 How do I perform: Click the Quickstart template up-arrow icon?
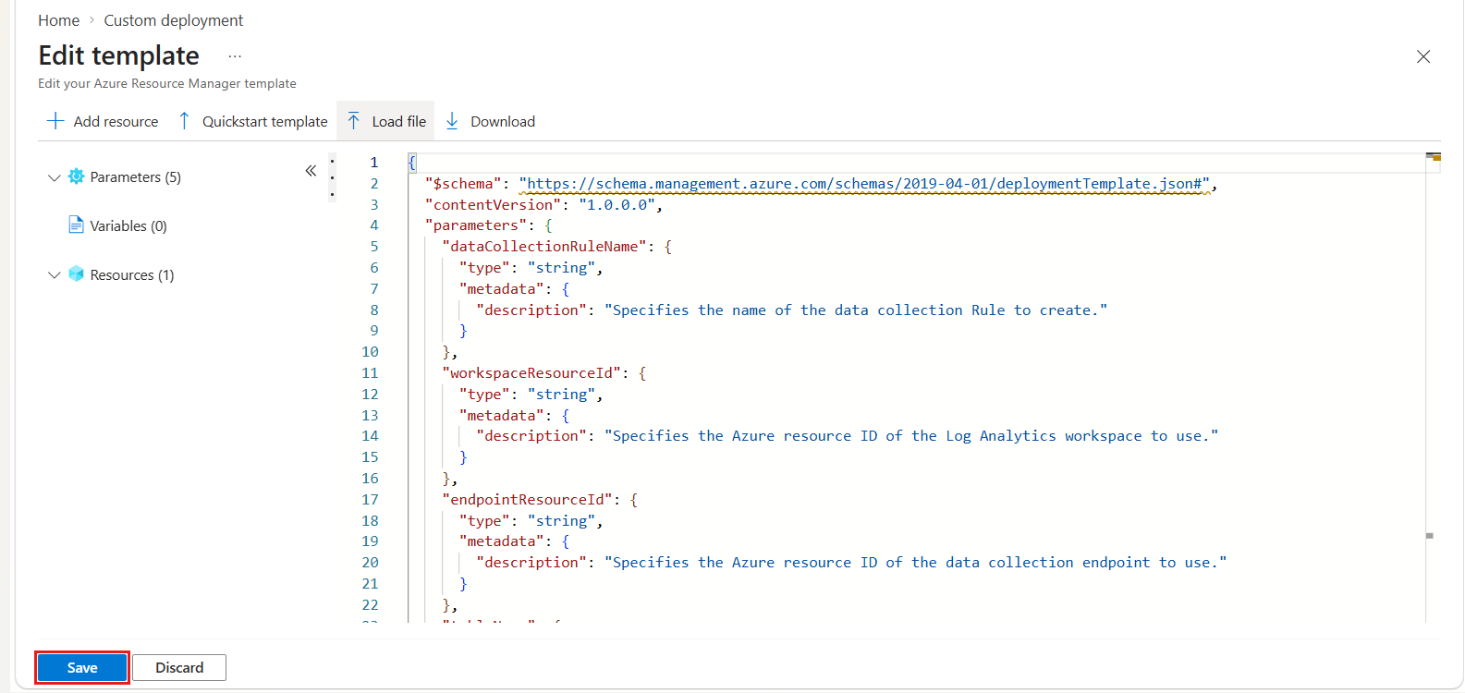pos(184,121)
